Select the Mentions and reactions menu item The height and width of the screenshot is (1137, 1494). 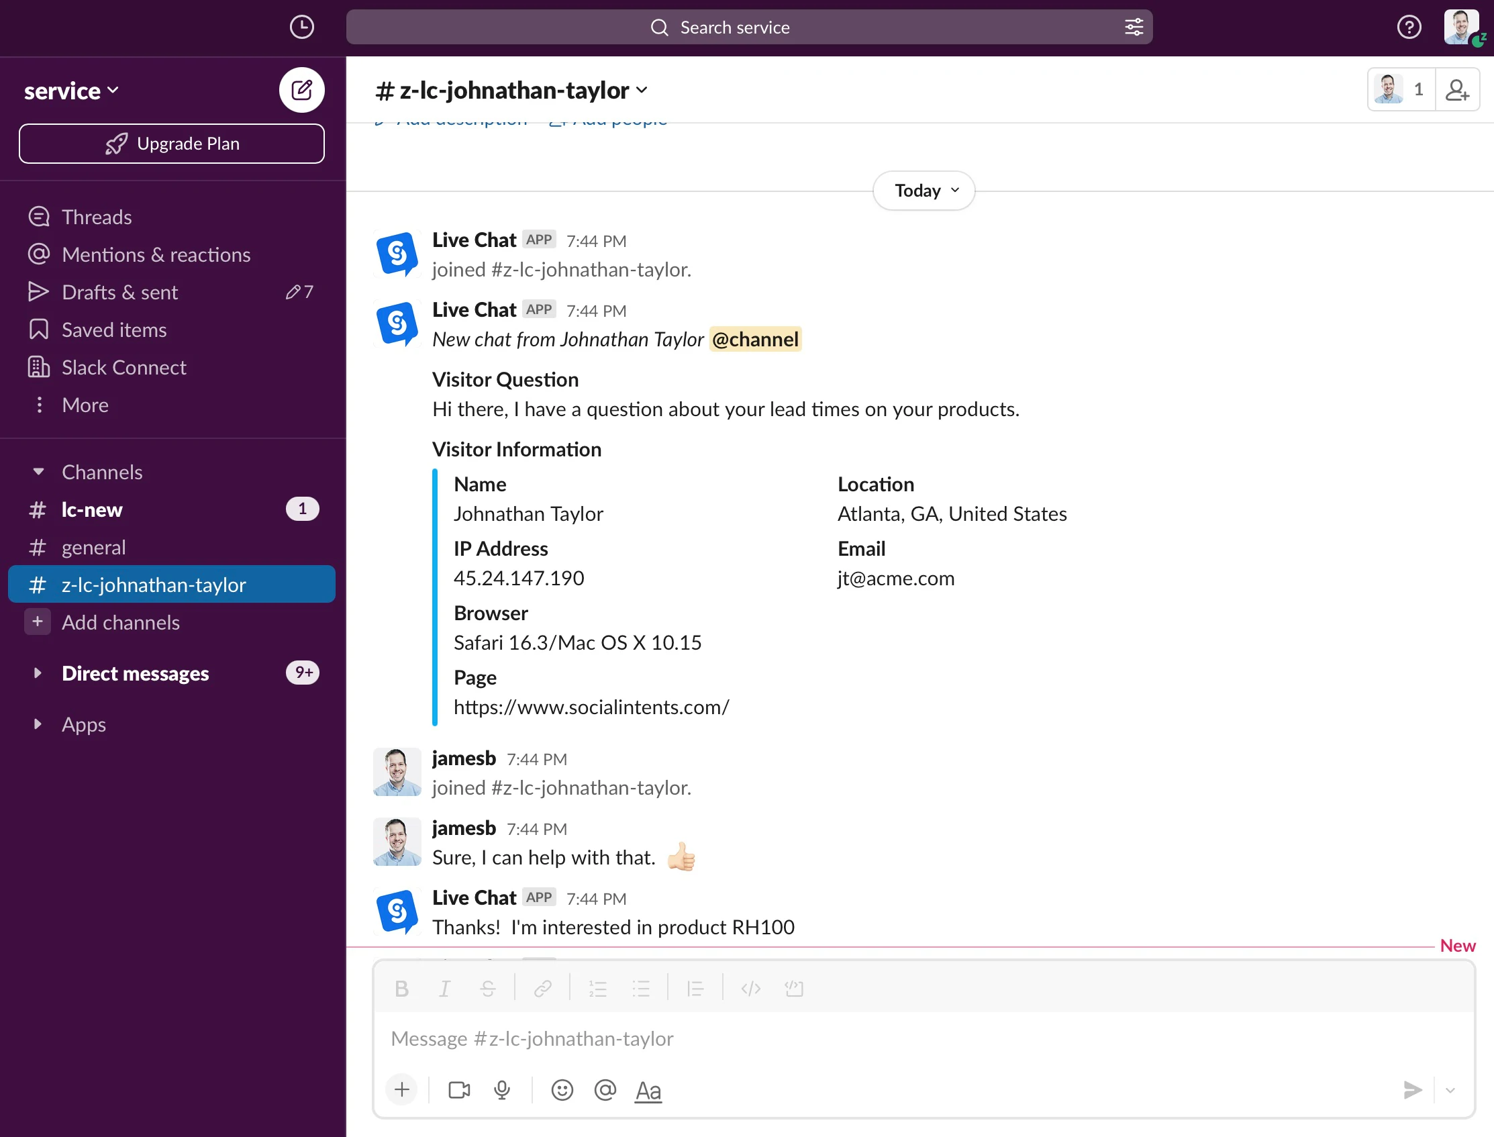[x=155, y=254]
